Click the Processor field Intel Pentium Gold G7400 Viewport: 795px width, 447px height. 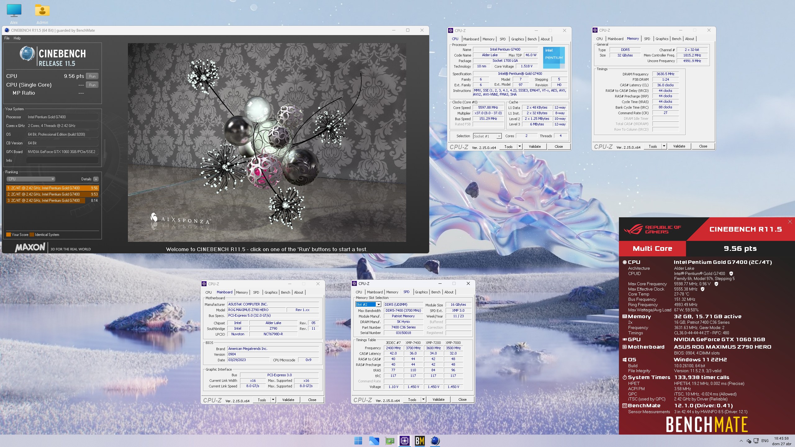point(62,117)
